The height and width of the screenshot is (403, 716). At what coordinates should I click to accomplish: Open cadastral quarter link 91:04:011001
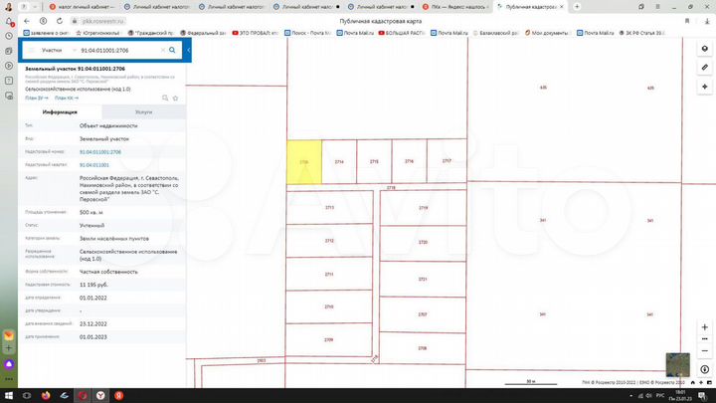point(93,164)
